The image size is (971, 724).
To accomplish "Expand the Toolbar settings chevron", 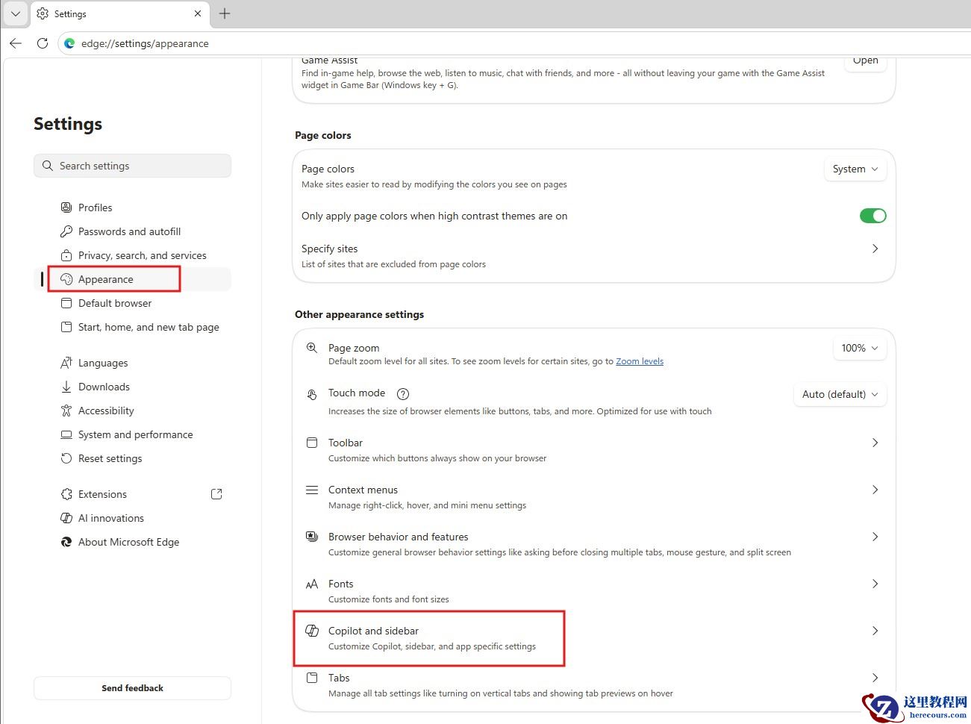I will (x=875, y=443).
